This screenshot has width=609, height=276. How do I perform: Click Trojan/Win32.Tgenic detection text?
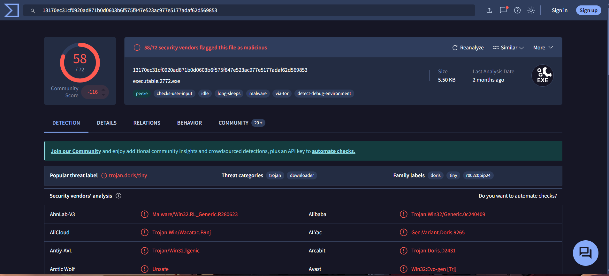[x=176, y=251]
